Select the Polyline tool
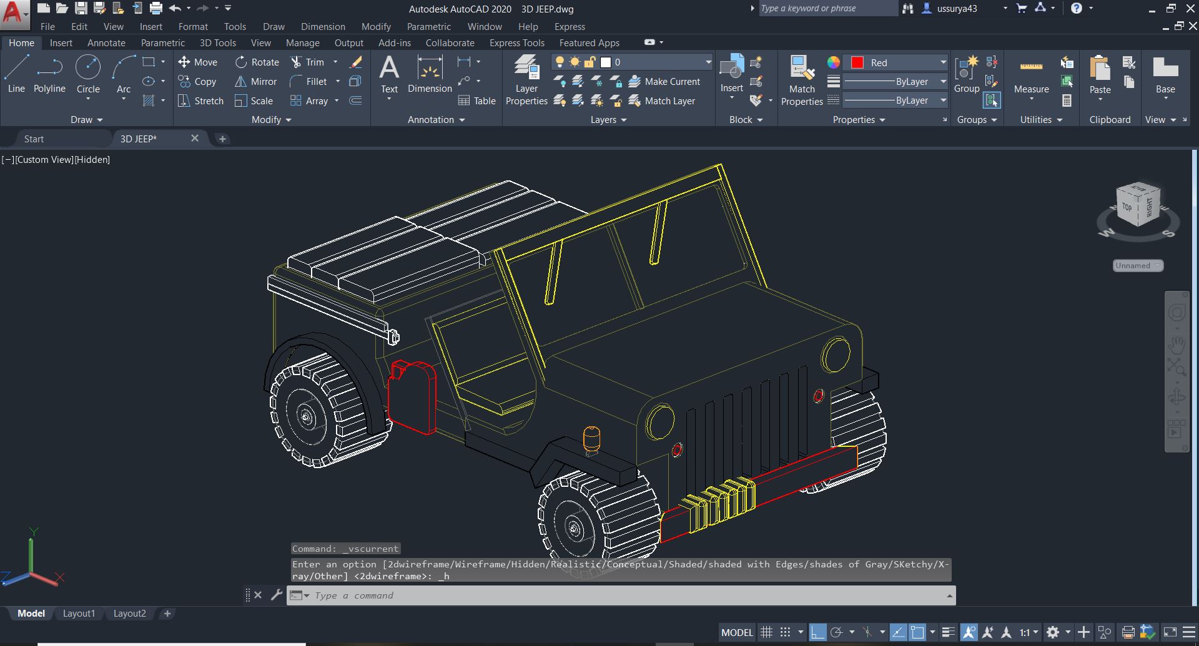Image resolution: width=1199 pixels, height=646 pixels. tap(49, 74)
